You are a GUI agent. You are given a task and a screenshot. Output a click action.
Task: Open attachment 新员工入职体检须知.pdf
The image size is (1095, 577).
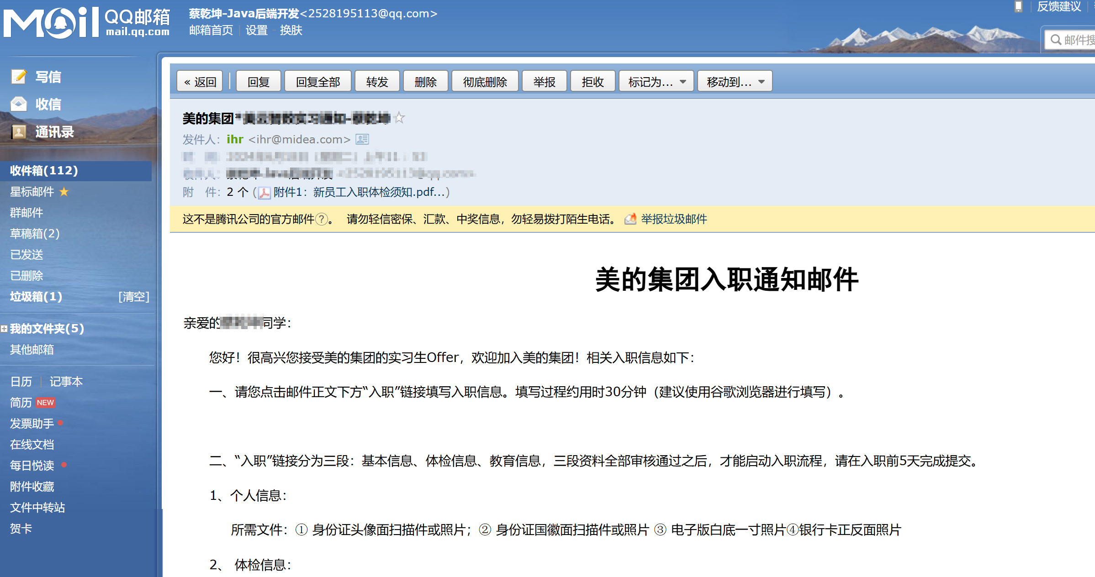(359, 192)
